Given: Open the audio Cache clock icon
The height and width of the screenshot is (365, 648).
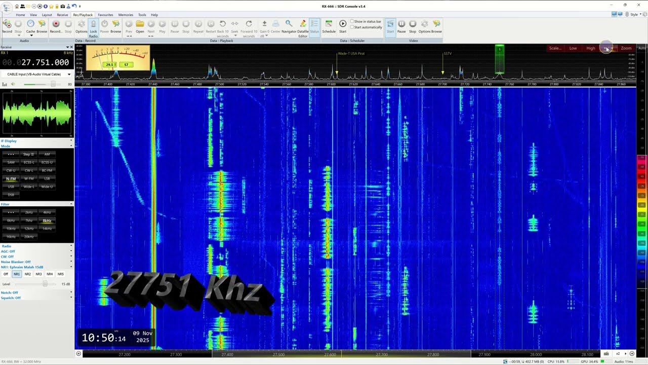Looking at the screenshot, I should 30,26.
